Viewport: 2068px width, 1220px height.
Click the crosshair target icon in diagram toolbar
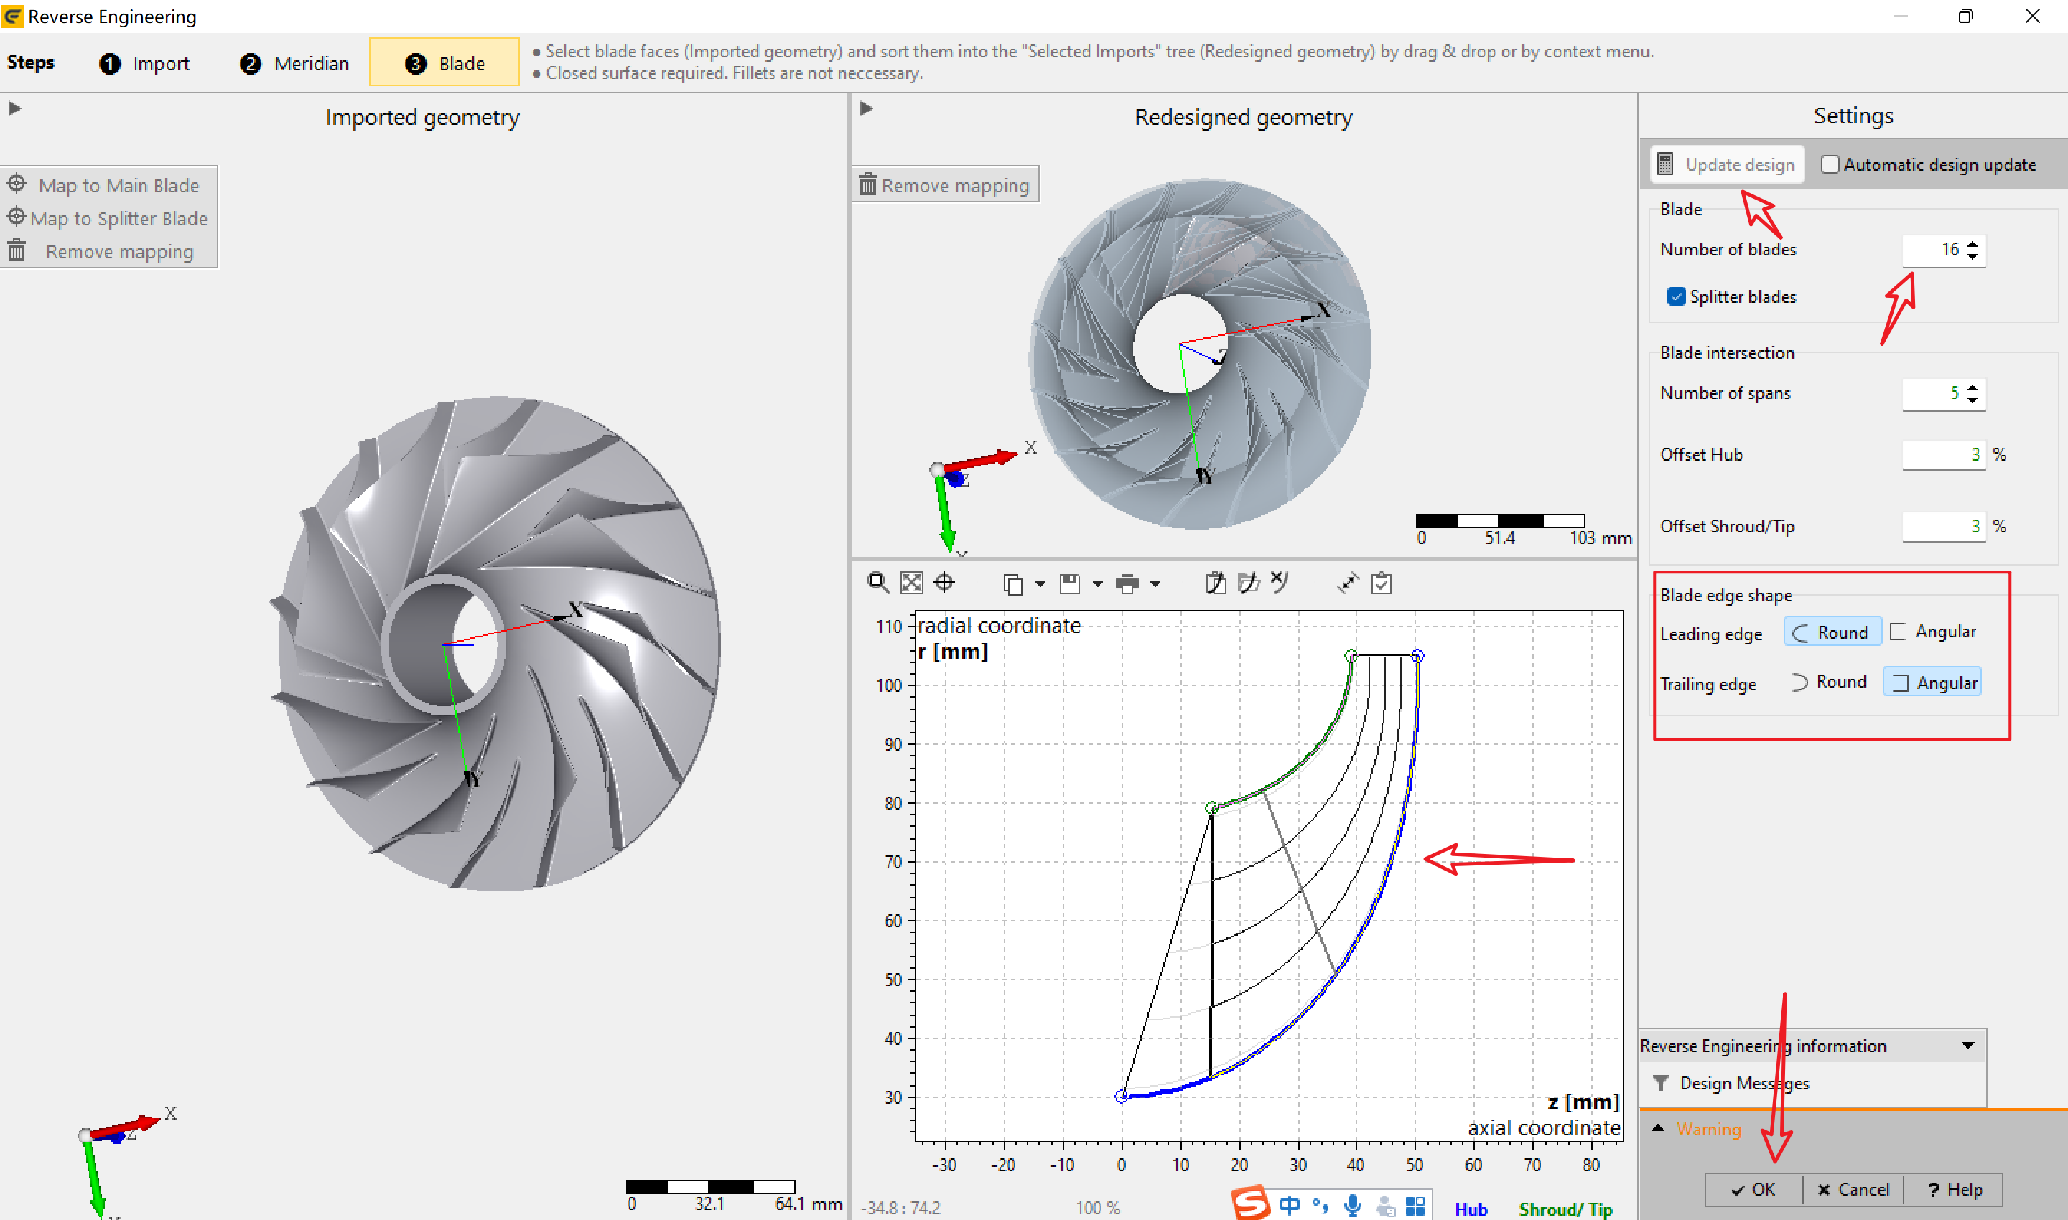(944, 583)
